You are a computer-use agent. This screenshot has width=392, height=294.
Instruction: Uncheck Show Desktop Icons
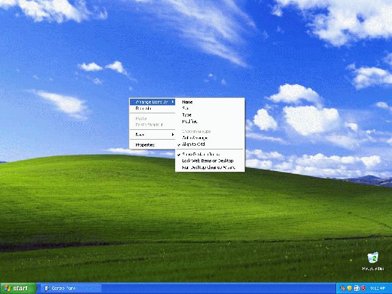(209, 154)
